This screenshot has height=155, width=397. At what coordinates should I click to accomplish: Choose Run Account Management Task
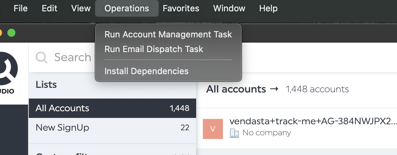click(x=168, y=34)
